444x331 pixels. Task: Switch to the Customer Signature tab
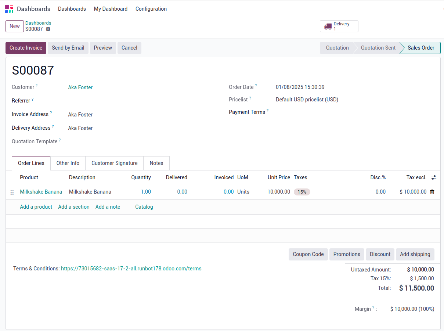[114, 163]
